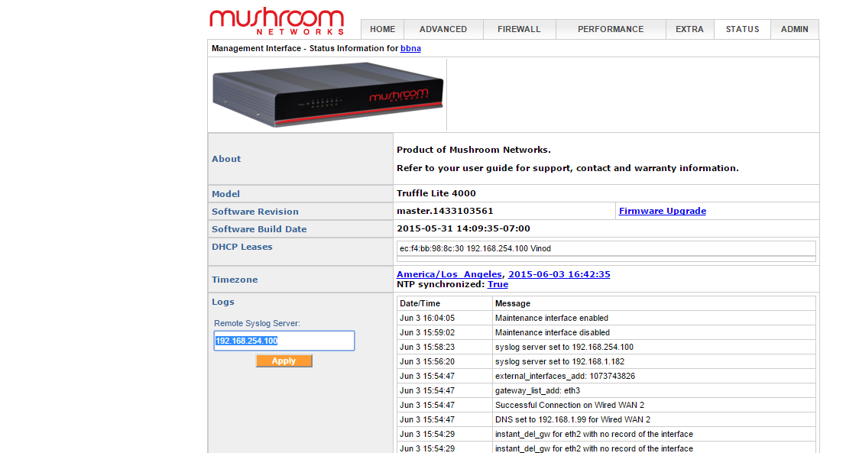This screenshot has height=453, width=859.
Task: Click the 'Maintenance interface disabled' log message
Action: coord(553,332)
